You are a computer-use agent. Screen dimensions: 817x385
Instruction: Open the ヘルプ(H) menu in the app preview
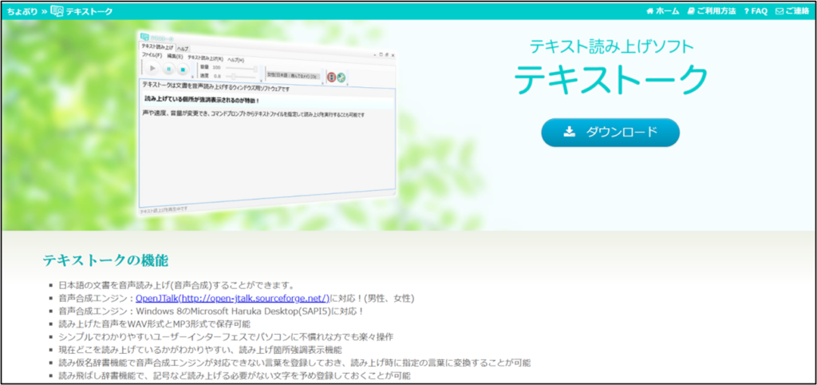point(235,60)
